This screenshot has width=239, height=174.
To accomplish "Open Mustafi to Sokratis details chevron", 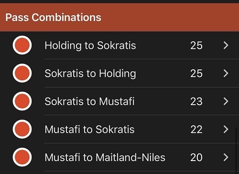I will (x=226, y=129).
